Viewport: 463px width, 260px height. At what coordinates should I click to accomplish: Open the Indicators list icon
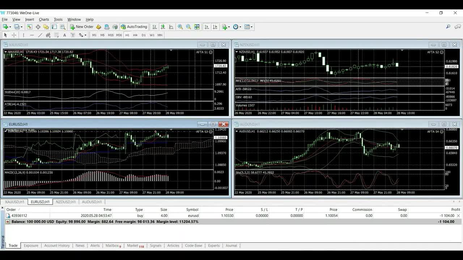225,27
